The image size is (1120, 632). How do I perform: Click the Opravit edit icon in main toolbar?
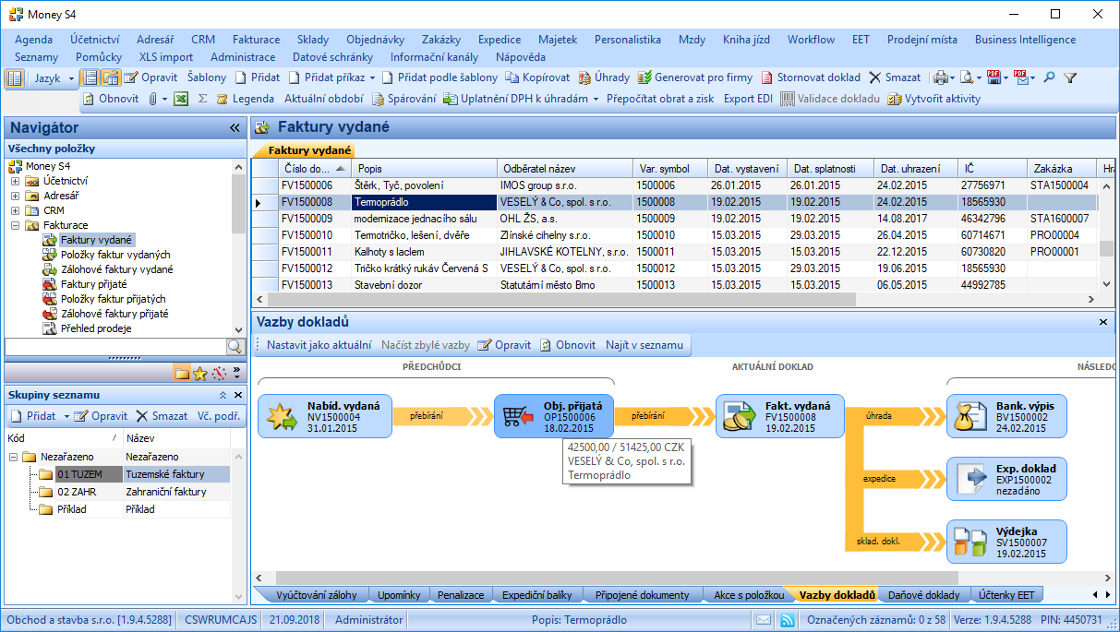tap(131, 78)
